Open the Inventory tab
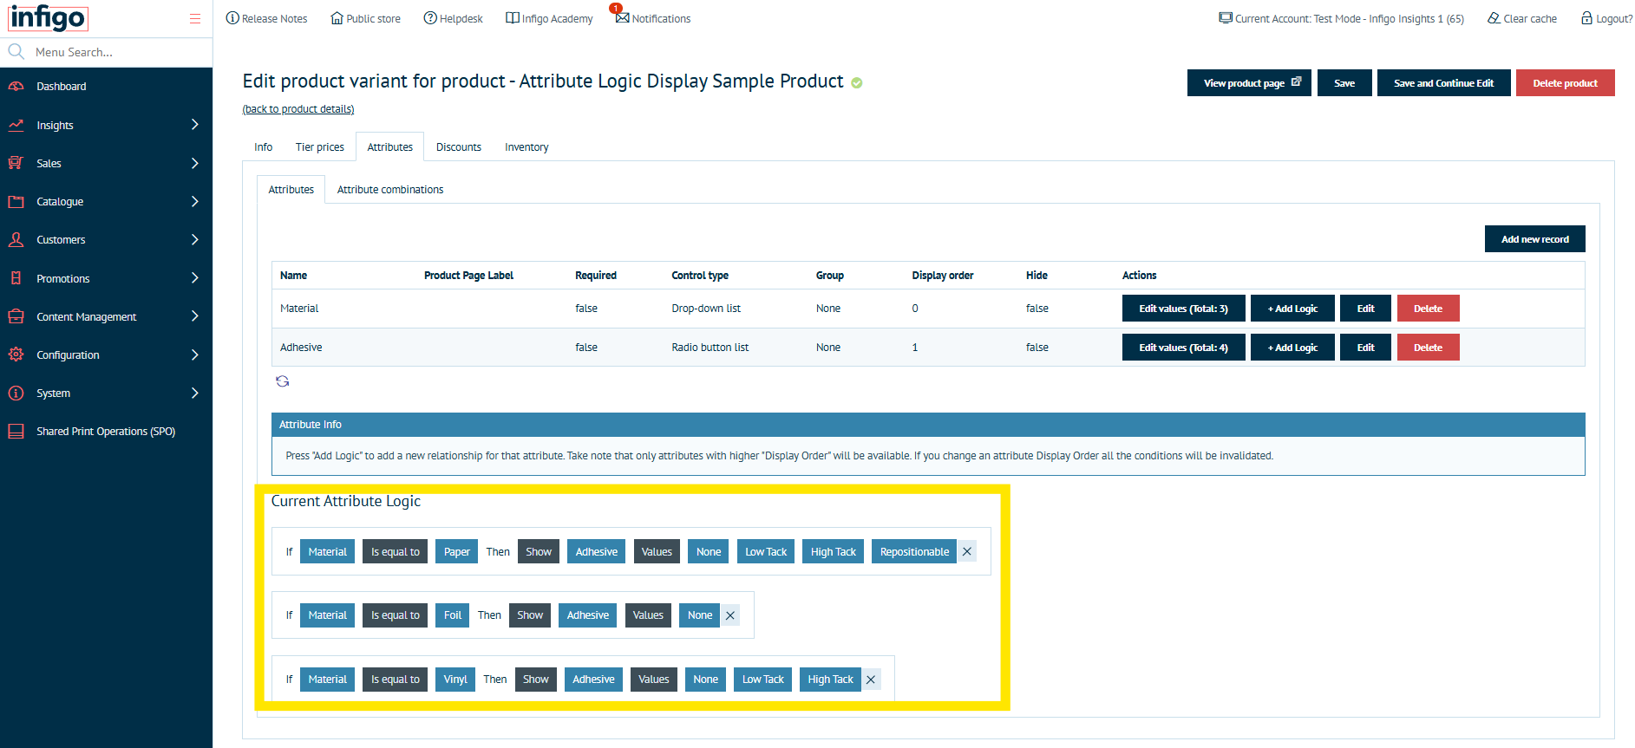The image size is (1635, 748). [x=526, y=147]
